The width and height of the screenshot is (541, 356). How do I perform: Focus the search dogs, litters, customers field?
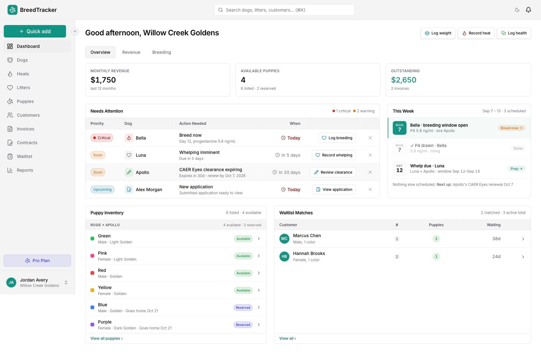tap(284, 10)
